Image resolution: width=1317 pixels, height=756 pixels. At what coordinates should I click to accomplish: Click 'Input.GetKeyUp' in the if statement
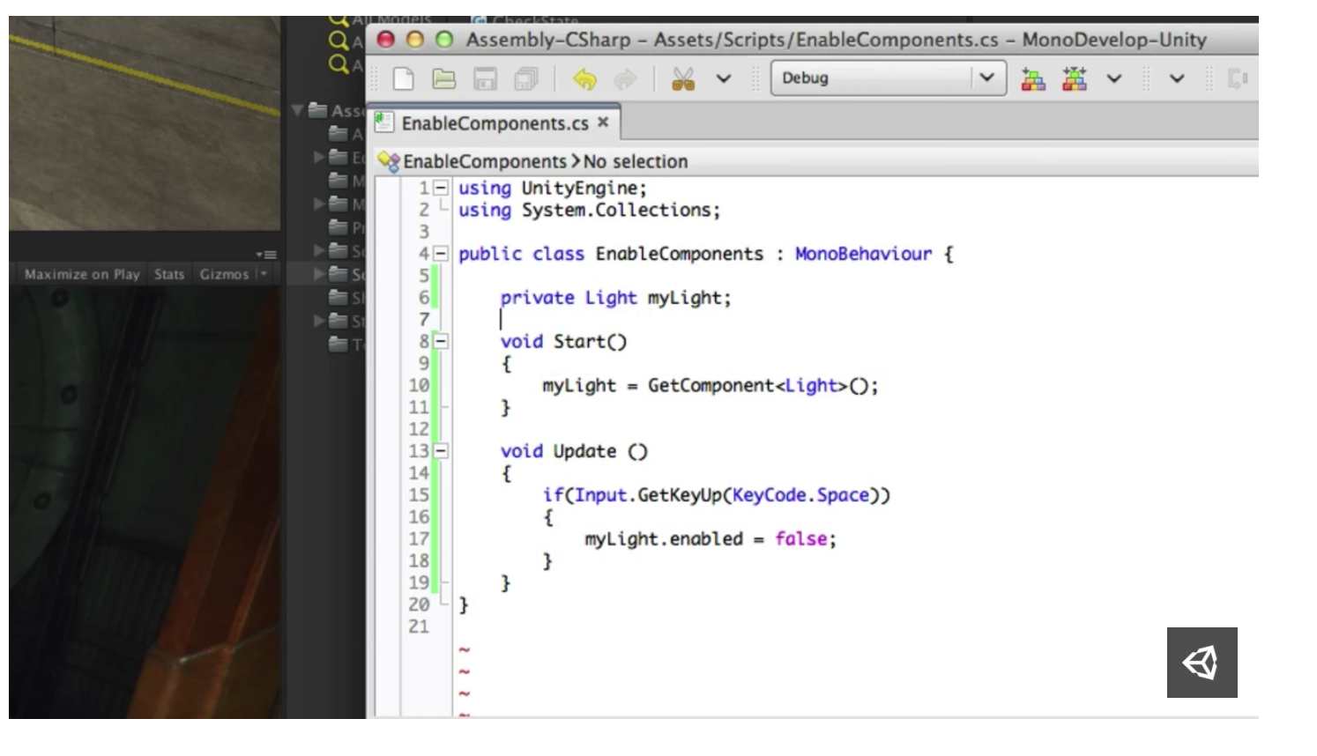tap(648, 495)
